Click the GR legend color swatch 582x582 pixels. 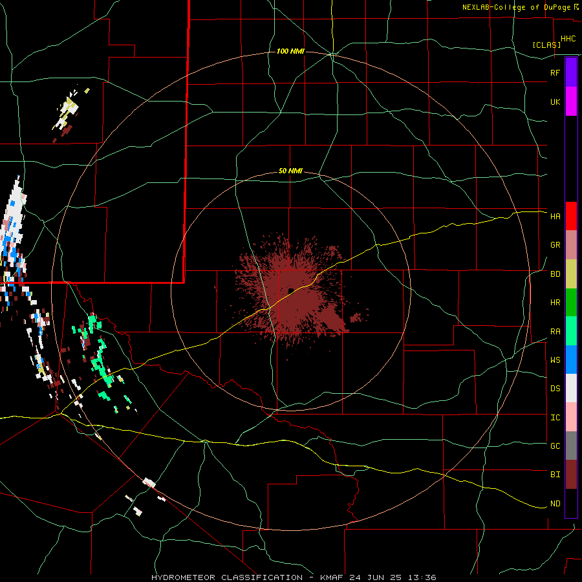[x=571, y=245]
